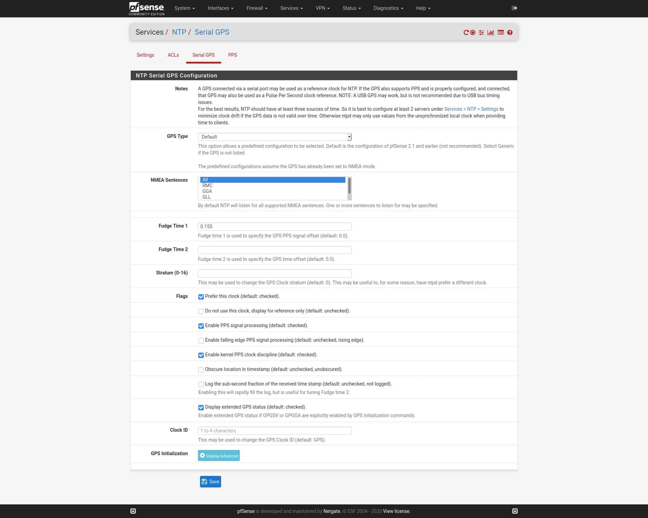Enable Do not use this clock checkbox
The height and width of the screenshot is (518, 648).
(201, 311)
